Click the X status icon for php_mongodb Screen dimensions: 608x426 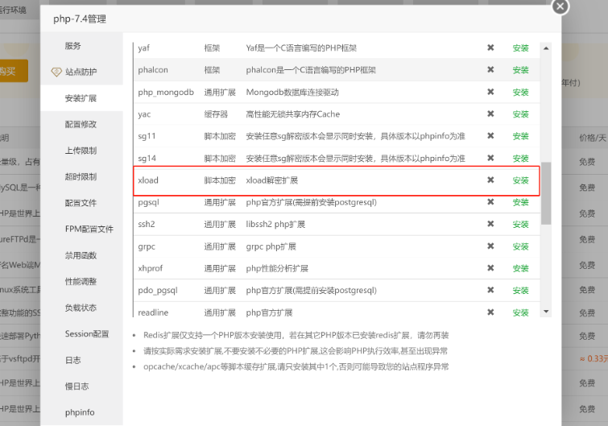(490, 92)
